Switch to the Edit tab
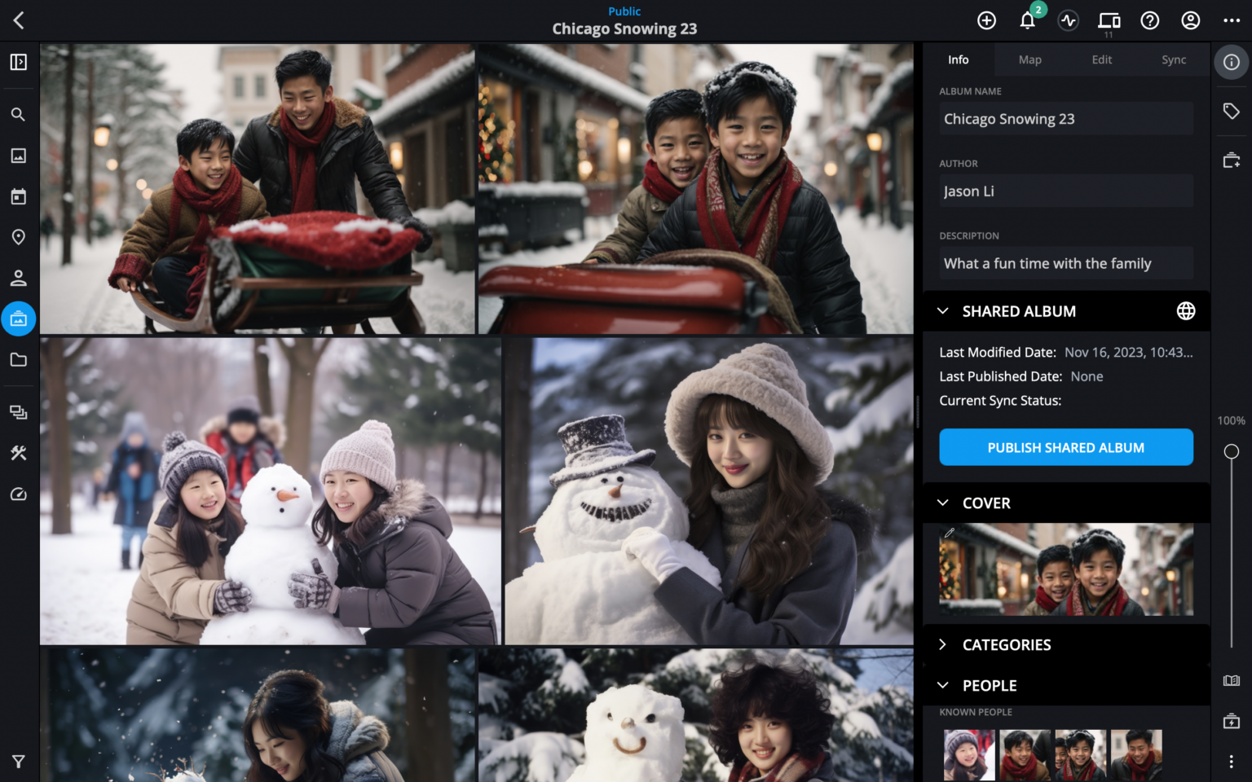Viewport: 1252px width, 782px height. click(1101, 59)
